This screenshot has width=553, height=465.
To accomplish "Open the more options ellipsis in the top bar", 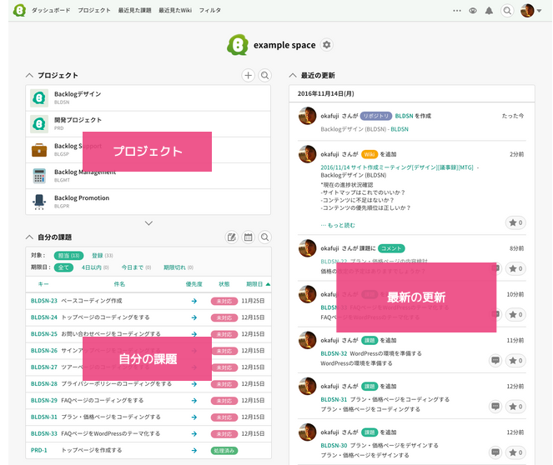I will point(457,11).
